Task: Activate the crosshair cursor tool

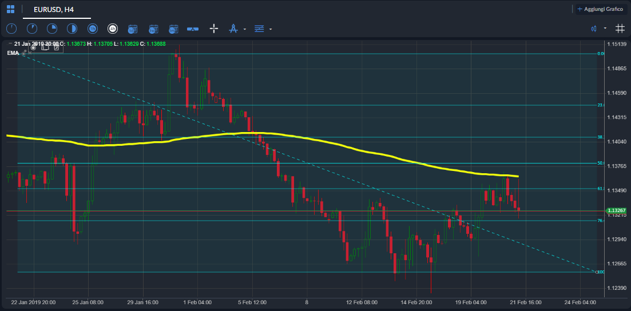Action: pos(214,29)
